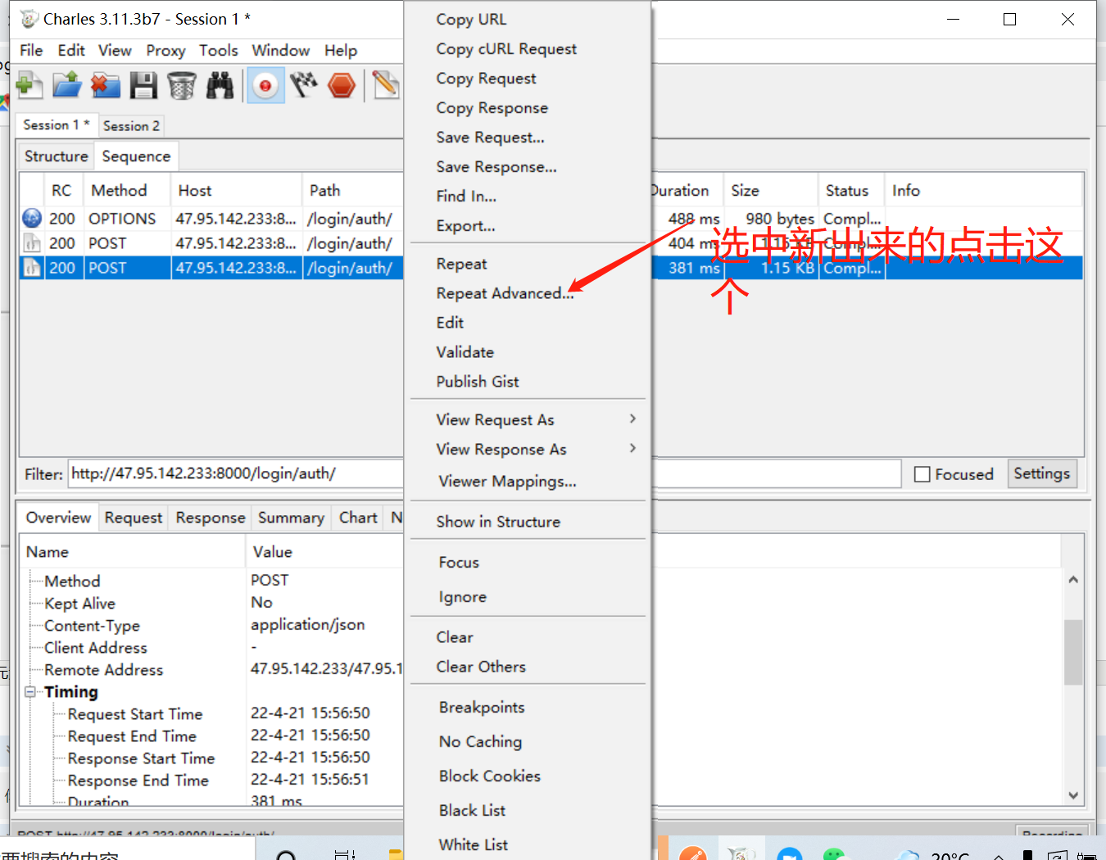Open the Edit menu in the menu bar

tap(71, 50)
